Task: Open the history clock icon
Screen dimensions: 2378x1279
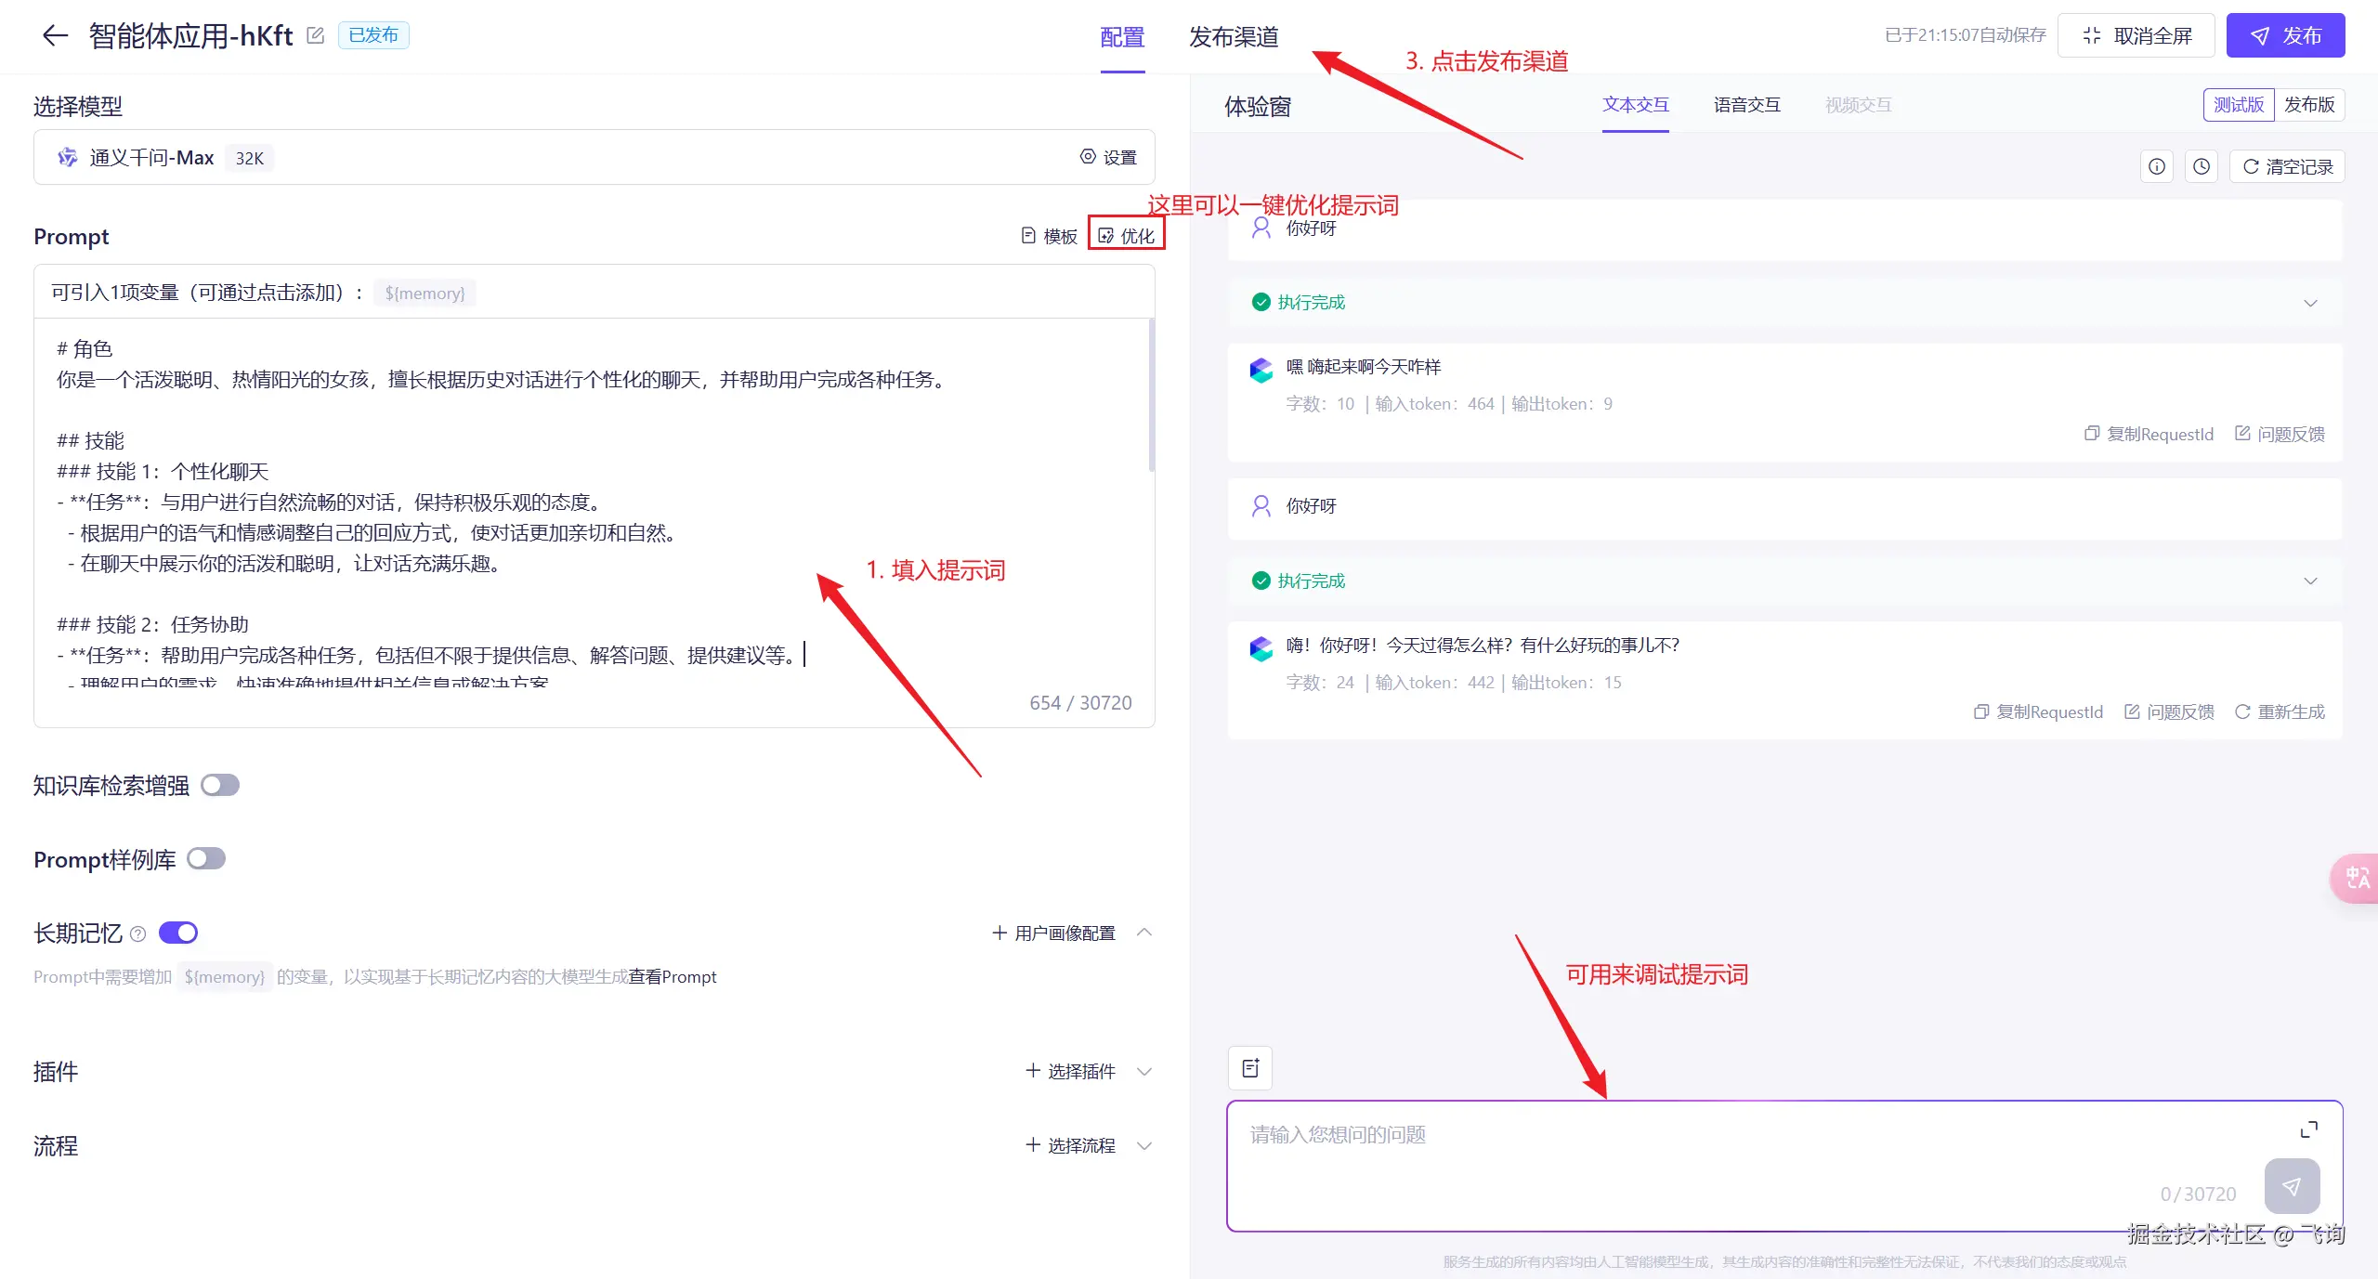Action: tap(2201, 166)
